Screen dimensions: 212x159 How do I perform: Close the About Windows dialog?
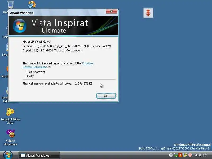(111, 11)
